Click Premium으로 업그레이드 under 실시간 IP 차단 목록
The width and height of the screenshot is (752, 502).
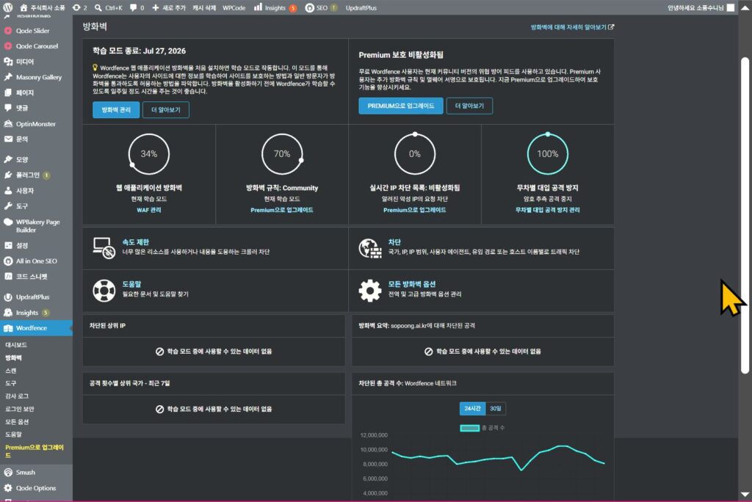tap(414, 210)
